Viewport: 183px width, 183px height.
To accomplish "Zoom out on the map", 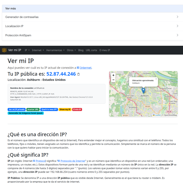I will tap(113, 80).
